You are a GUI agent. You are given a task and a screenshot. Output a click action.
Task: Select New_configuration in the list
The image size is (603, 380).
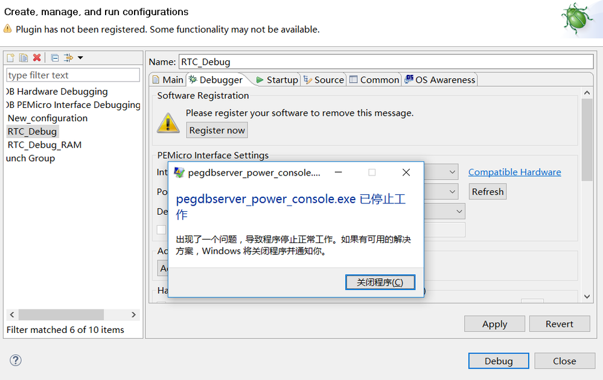click(47, 118)
